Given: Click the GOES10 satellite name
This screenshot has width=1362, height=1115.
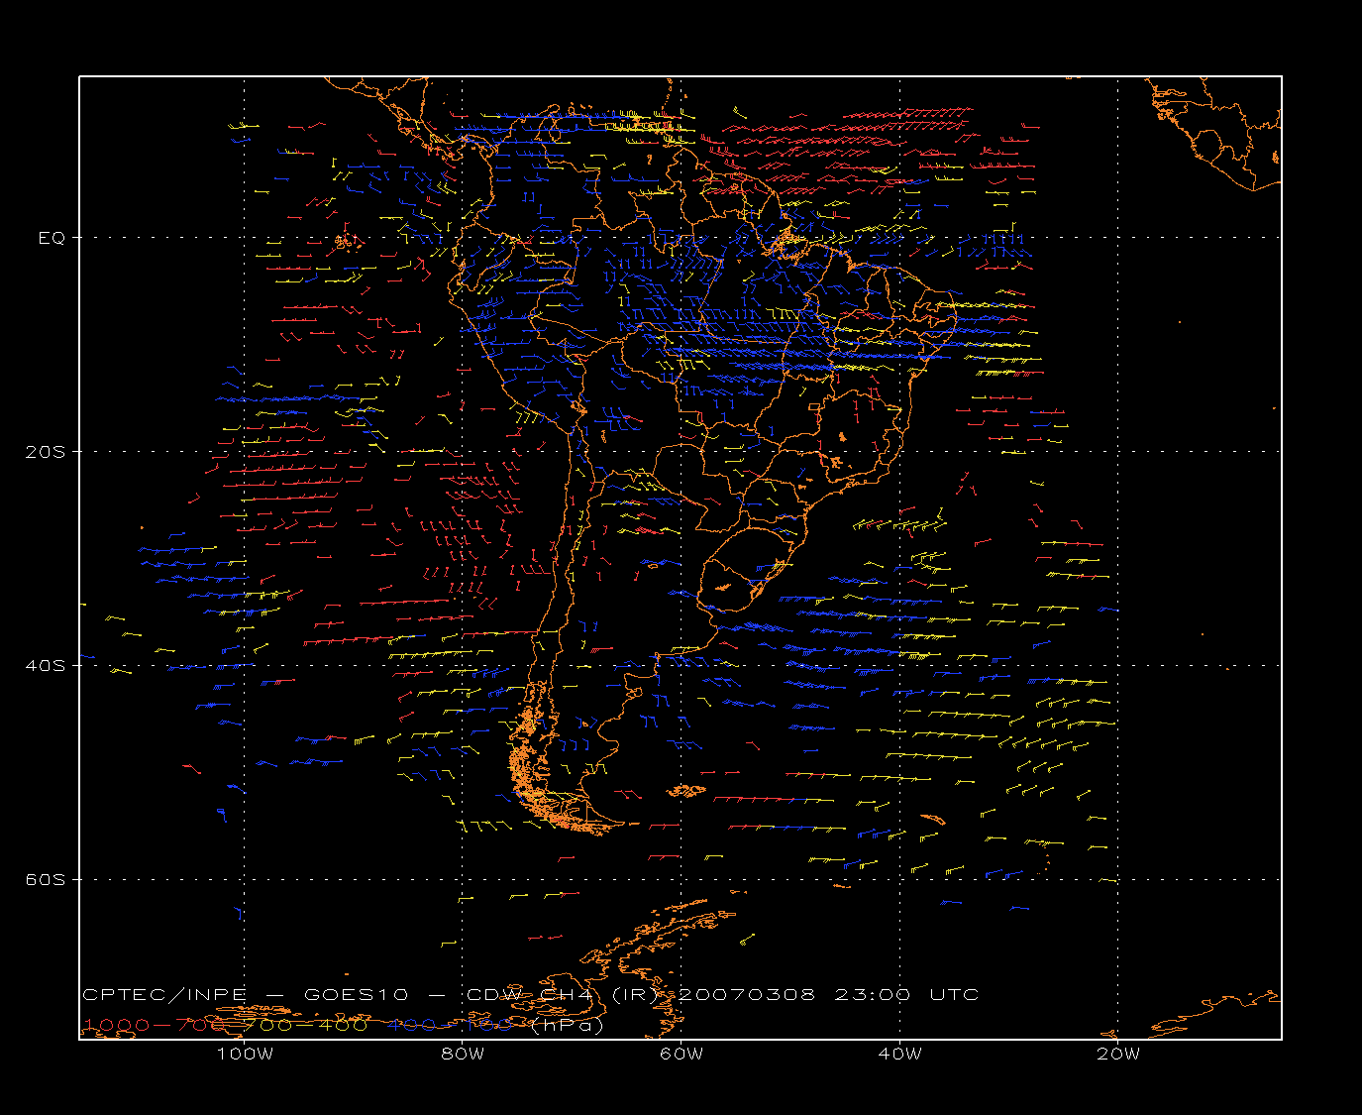Looking at the screenshot, I should pos(354,995).
